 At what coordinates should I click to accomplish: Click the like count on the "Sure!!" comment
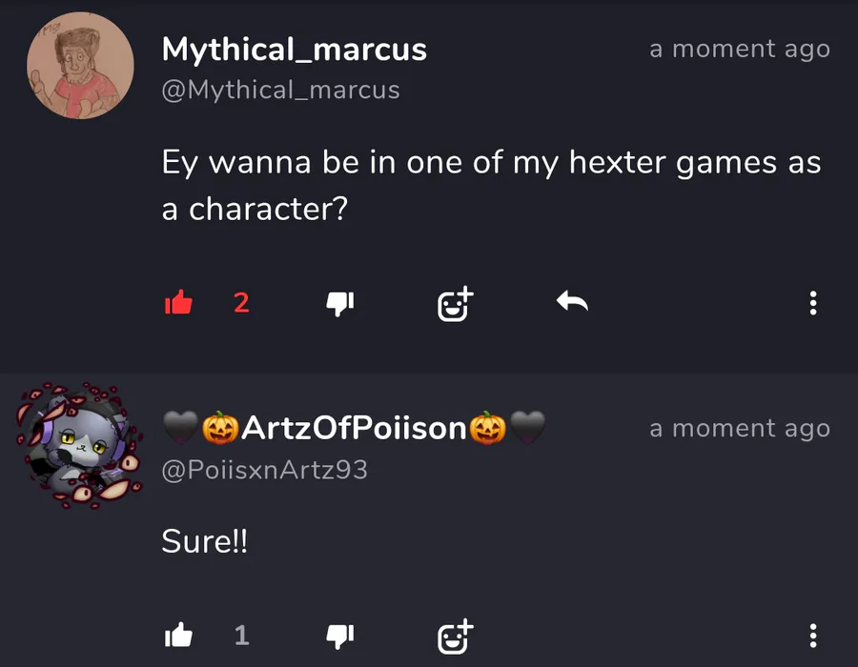[241, 635]
